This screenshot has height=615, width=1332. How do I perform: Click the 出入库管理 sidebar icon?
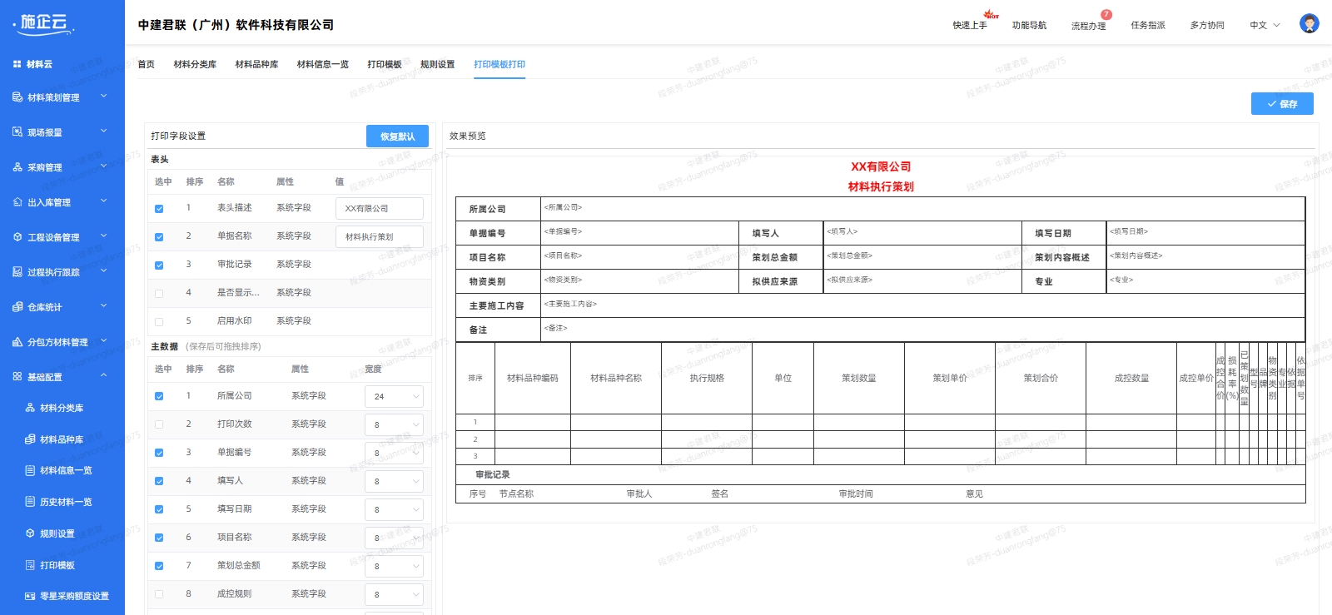coord(17,202)
